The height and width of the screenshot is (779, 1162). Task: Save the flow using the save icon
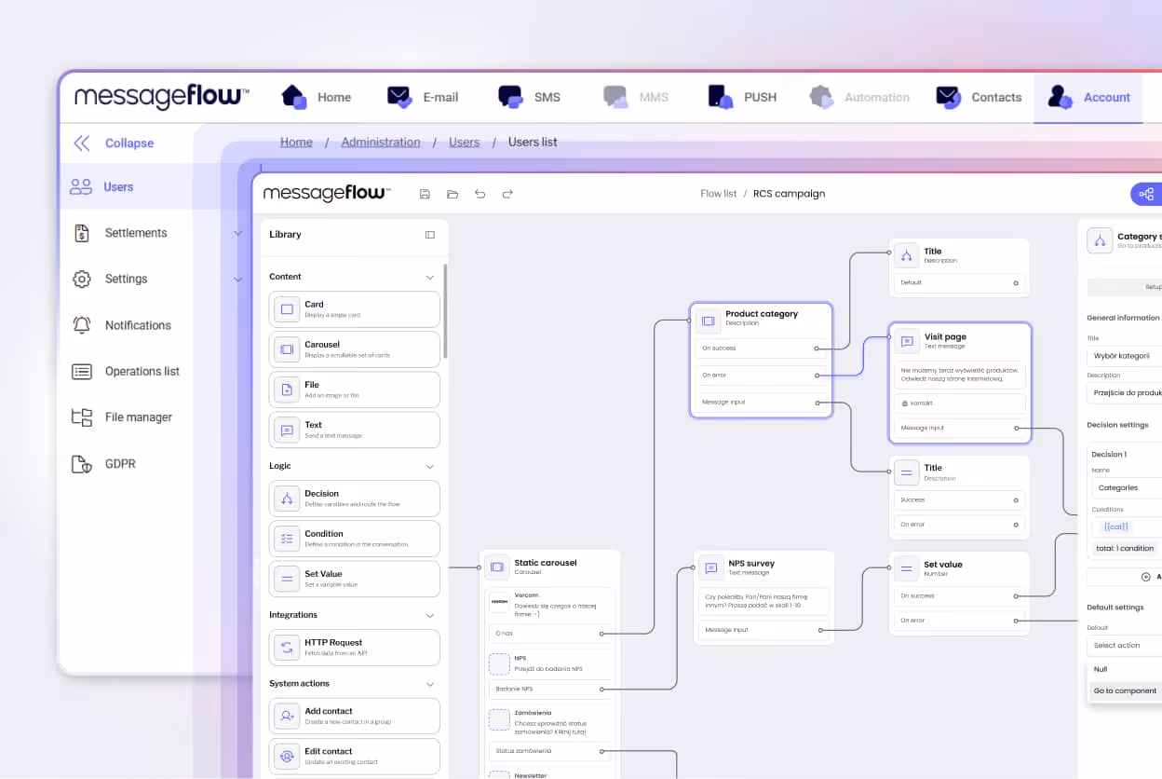(425, 194)
